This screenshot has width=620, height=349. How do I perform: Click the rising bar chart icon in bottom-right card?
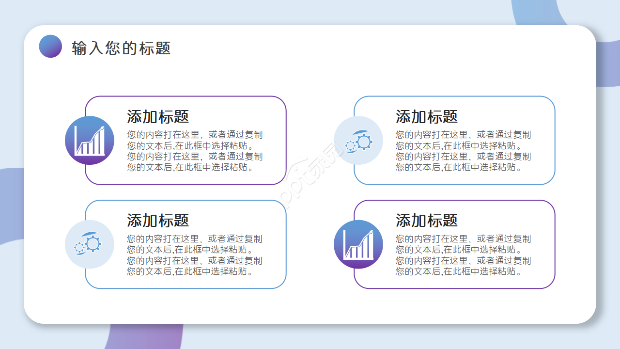click(x=359, y=244)
